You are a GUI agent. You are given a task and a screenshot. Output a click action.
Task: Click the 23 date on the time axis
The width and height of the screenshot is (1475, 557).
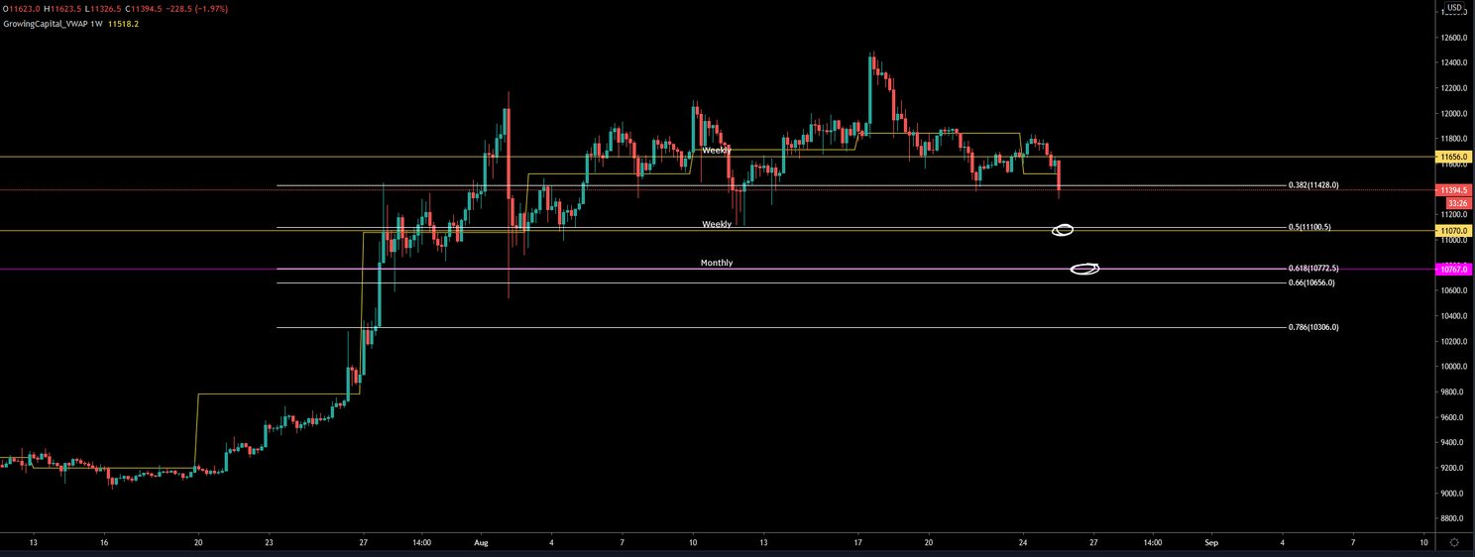269,543
